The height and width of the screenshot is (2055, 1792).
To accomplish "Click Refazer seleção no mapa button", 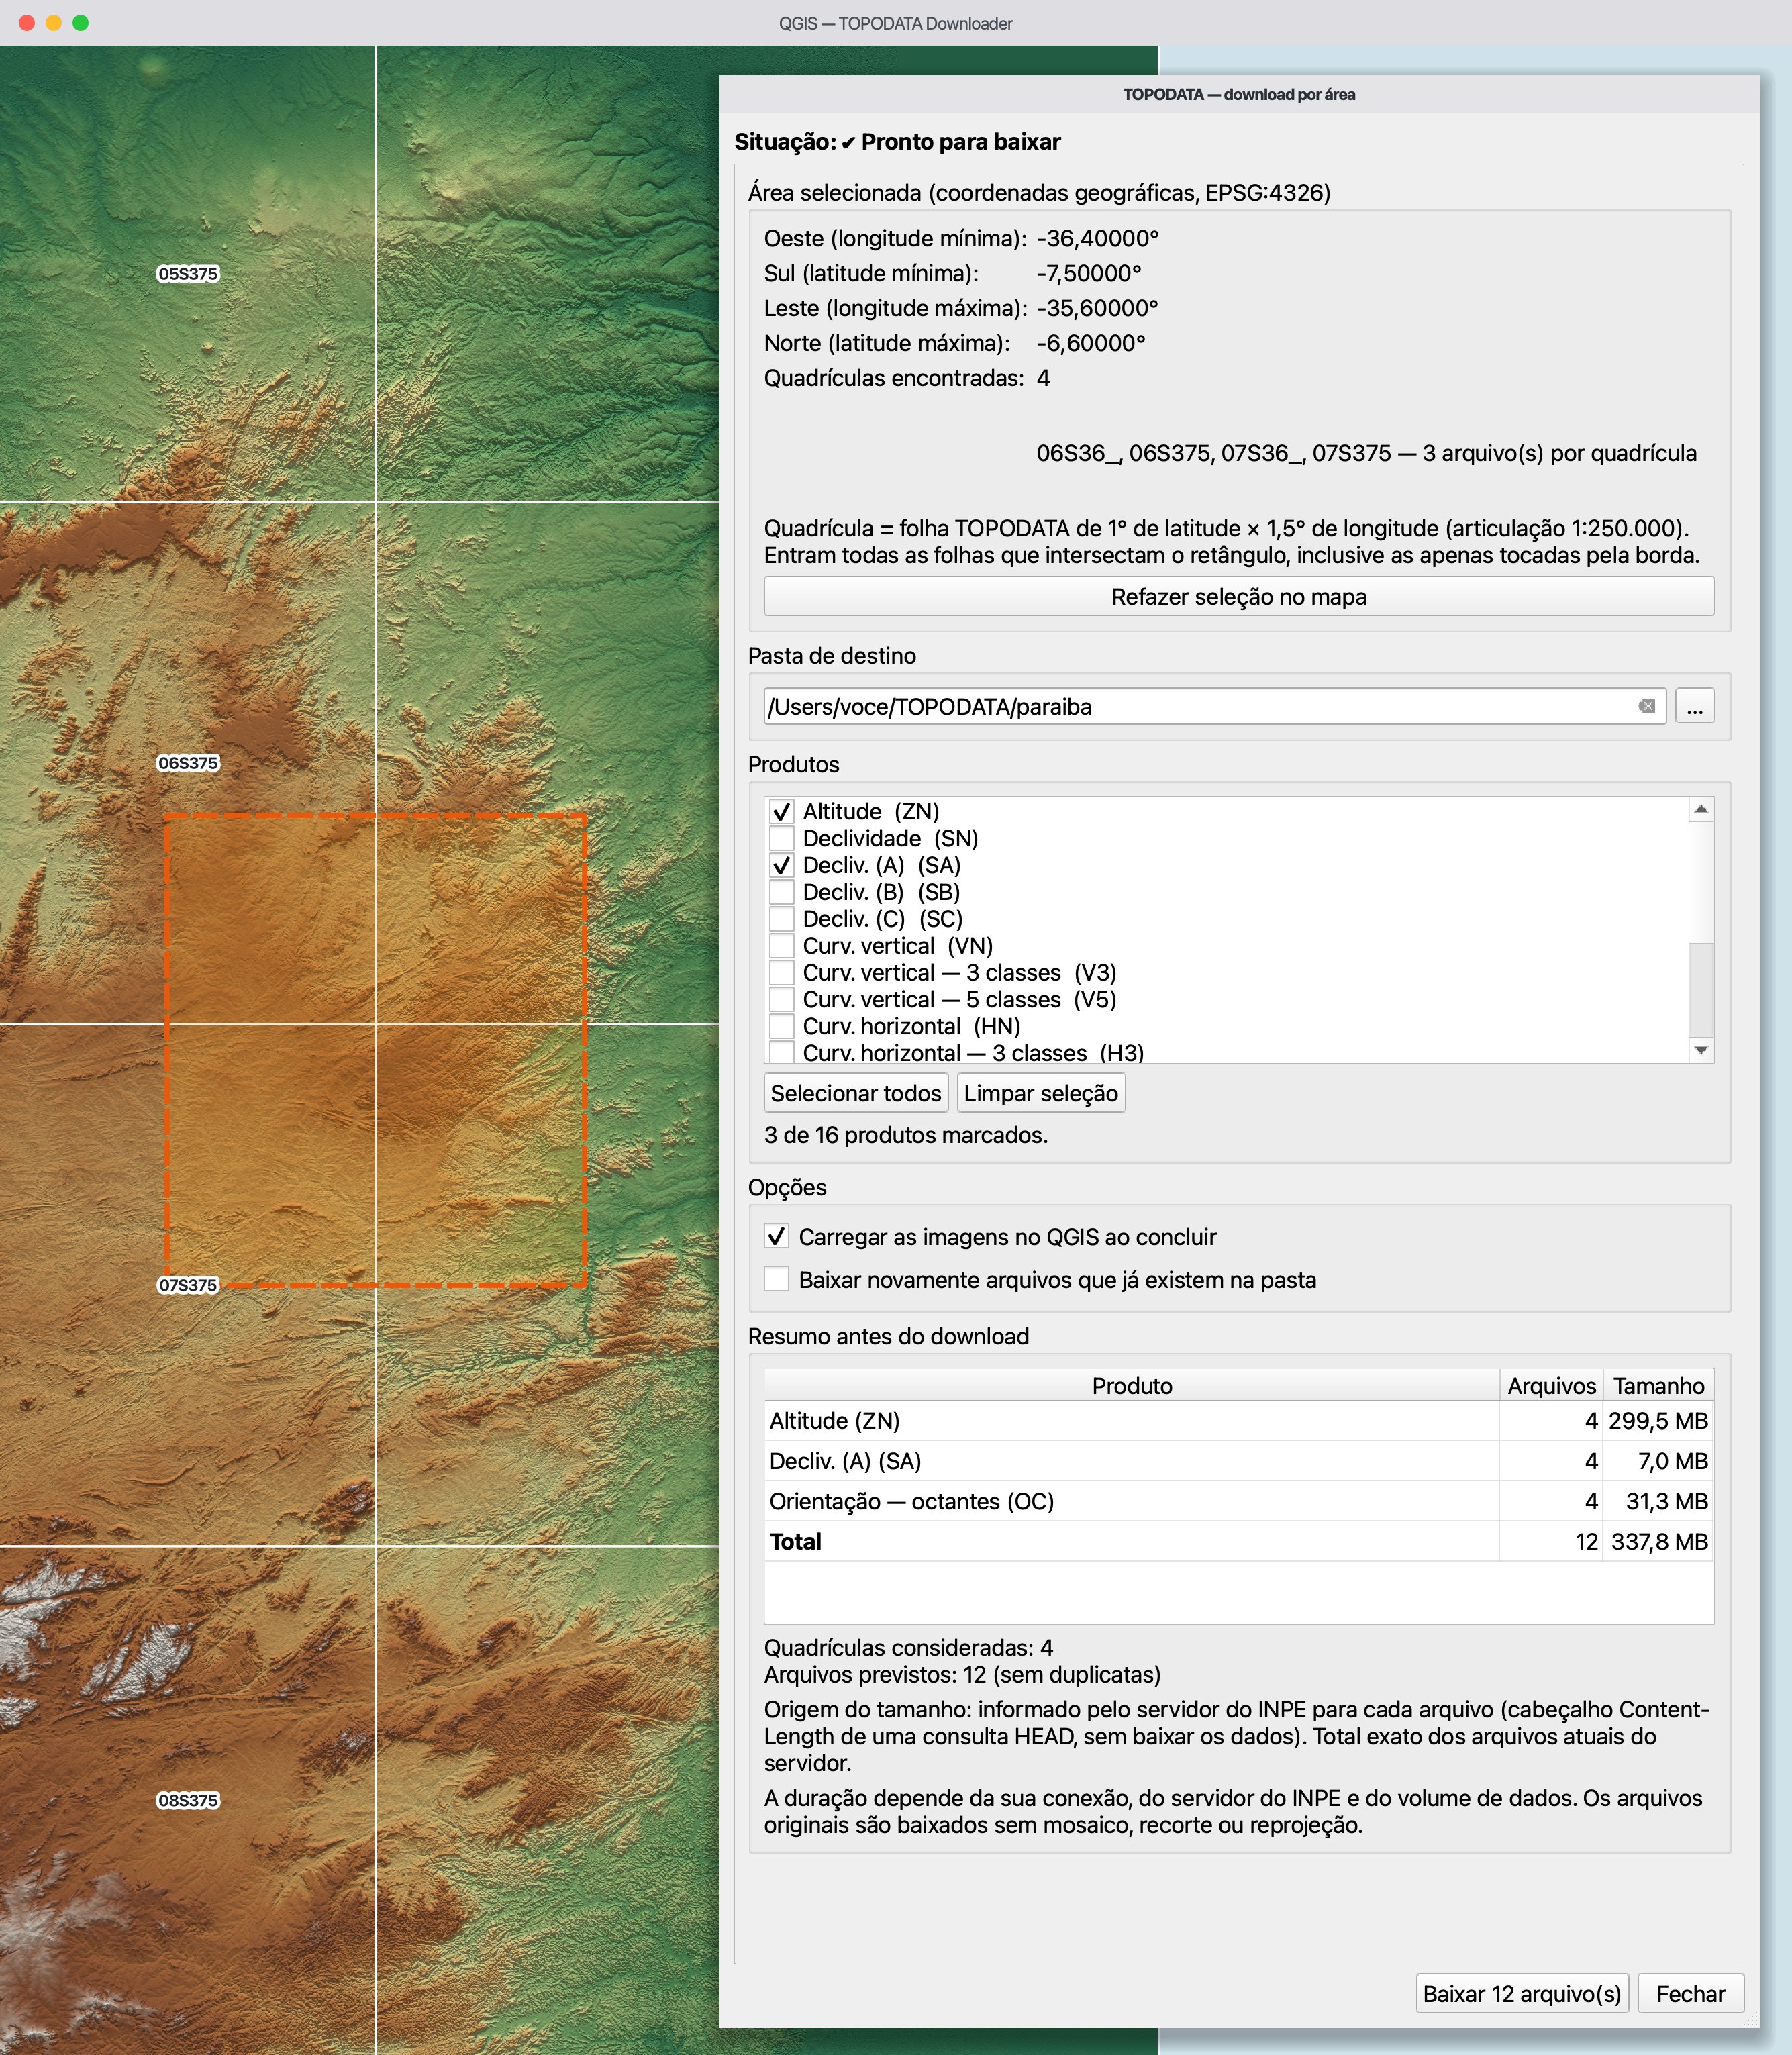I will [1238, 596].
